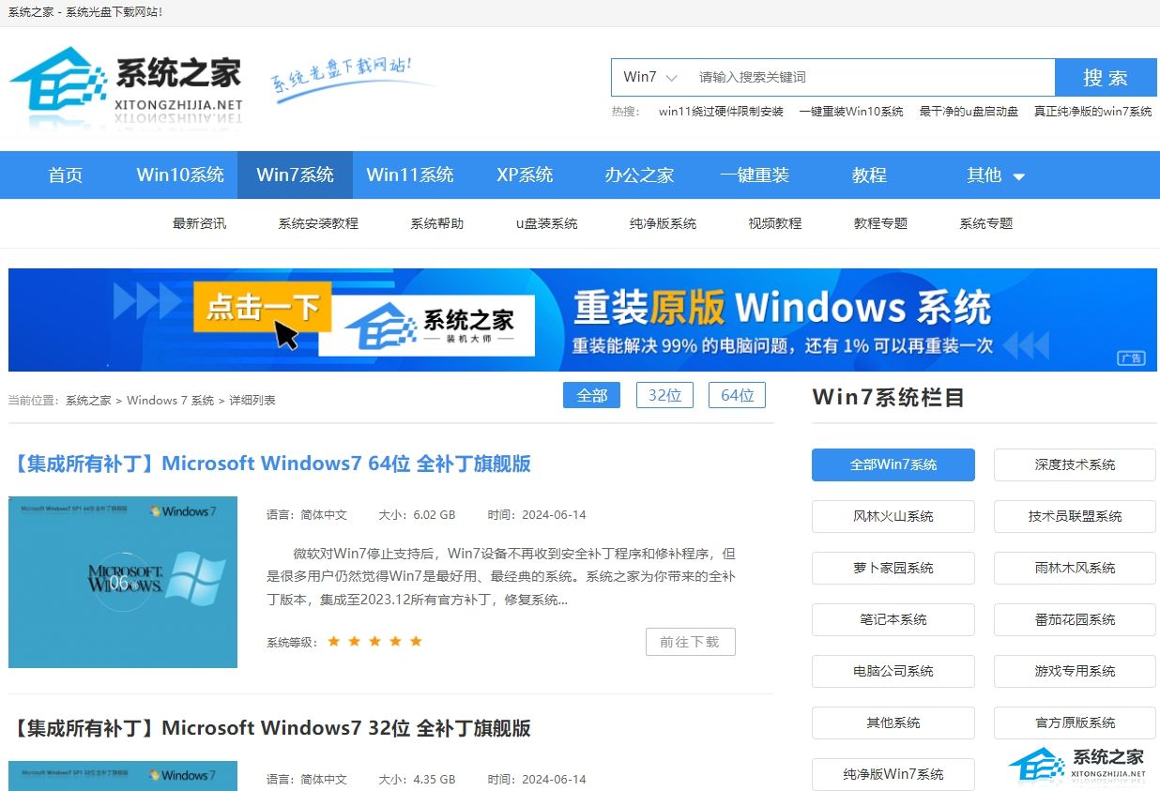Screen dimensions: 1160x791
Task: Focus the search keyword input field
Action: coord(871,77)
